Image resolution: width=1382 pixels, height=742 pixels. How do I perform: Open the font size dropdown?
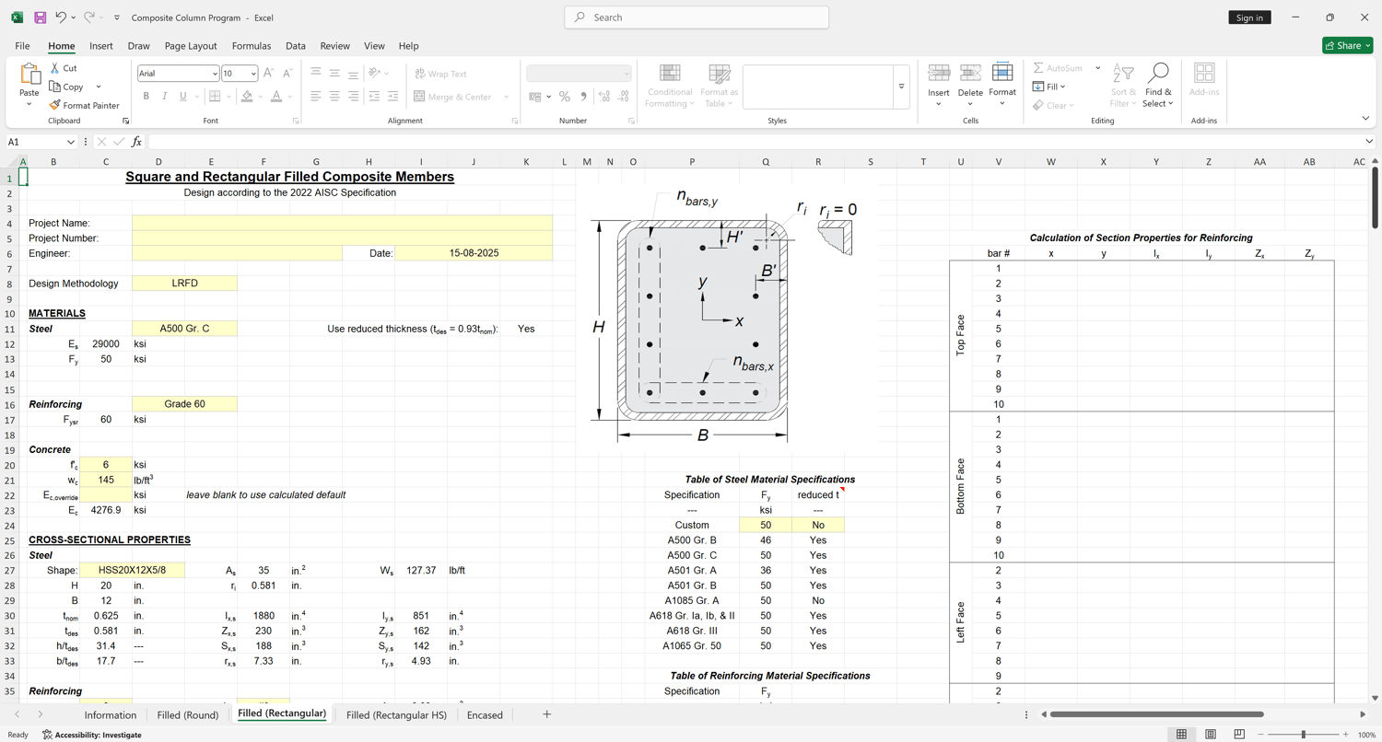(x=253, y=74)
